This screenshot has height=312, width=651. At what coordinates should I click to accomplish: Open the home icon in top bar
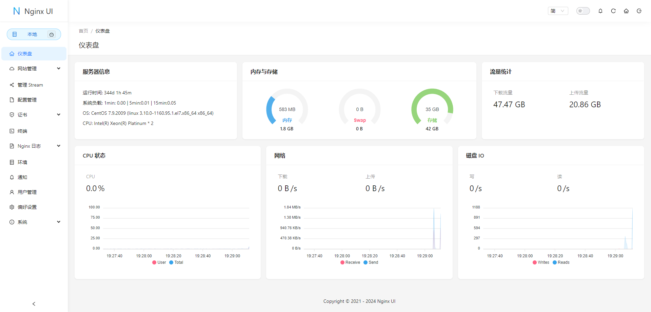tap(626, 11)
